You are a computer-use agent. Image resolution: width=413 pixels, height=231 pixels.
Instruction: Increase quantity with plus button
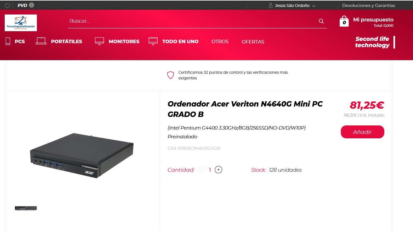point(218,170)
